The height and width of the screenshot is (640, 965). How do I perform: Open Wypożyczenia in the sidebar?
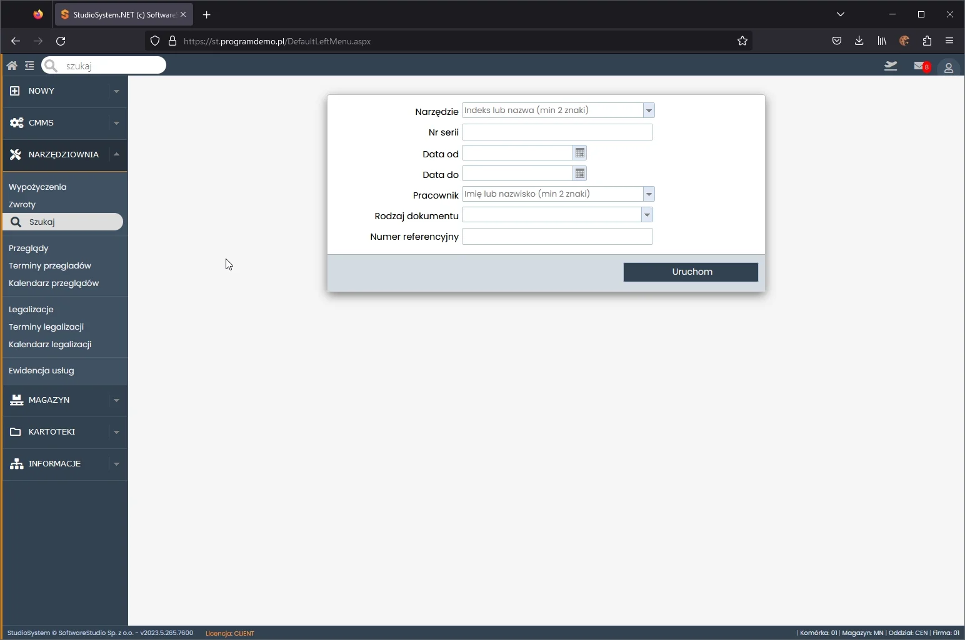37,187
